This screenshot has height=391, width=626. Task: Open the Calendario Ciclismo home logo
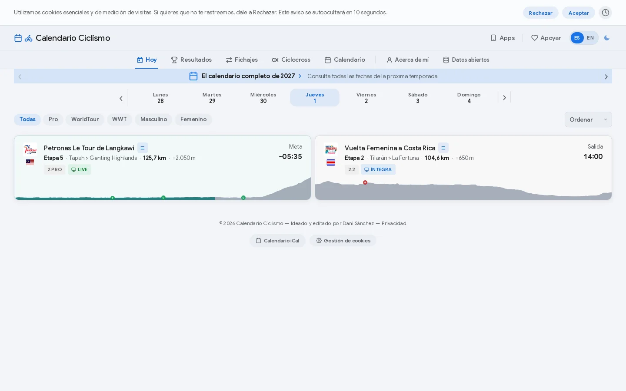point(62,38)
